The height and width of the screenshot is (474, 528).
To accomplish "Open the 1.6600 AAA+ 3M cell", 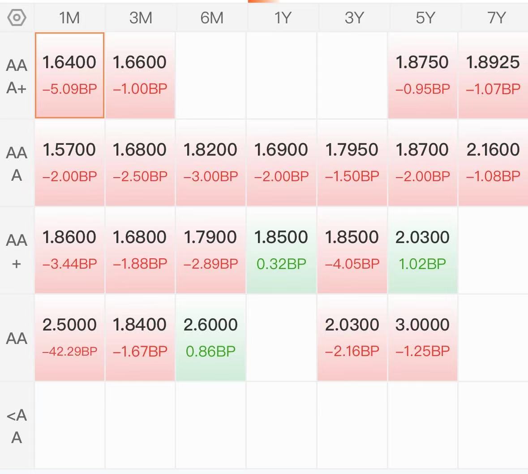I will [140, 75].
